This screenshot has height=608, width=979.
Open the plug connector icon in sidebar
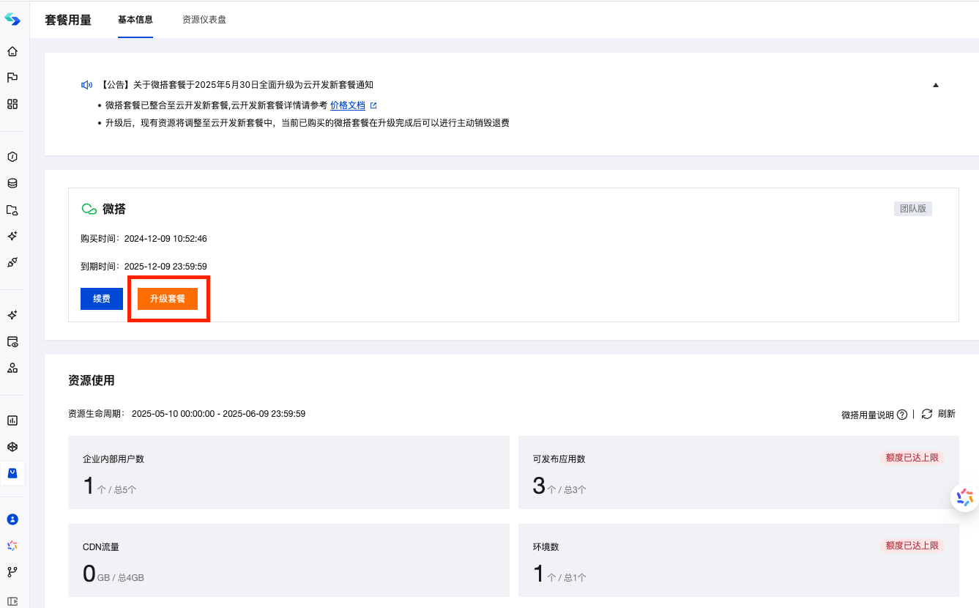[x=12, y=262]
